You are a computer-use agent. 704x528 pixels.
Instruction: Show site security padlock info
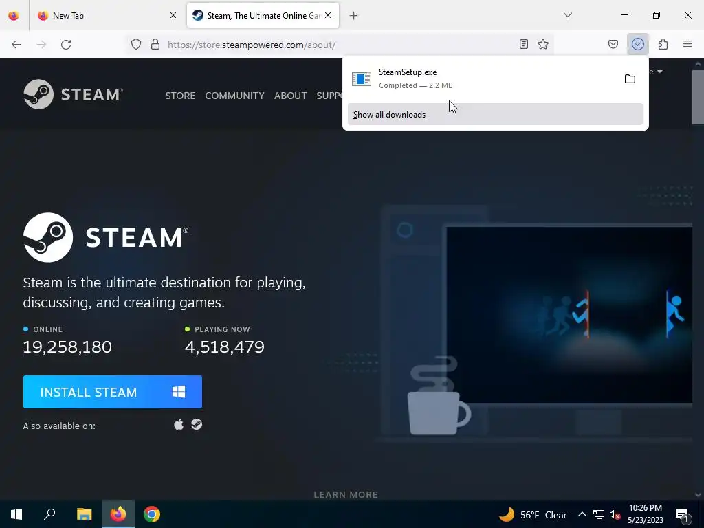(155, 44)
